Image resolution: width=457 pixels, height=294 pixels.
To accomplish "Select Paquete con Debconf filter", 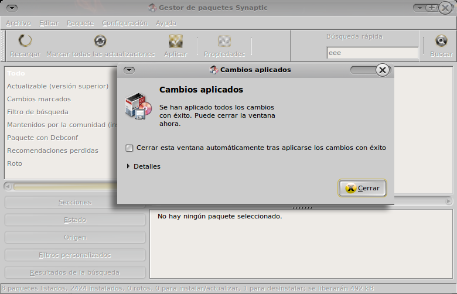I will pos(61,138).
